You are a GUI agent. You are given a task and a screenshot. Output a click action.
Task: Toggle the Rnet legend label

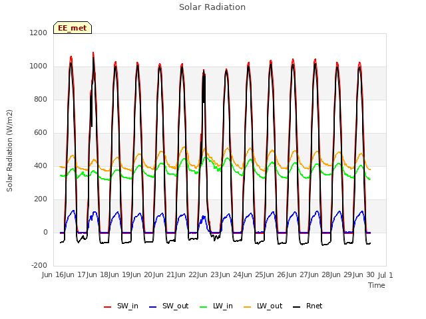314,306
